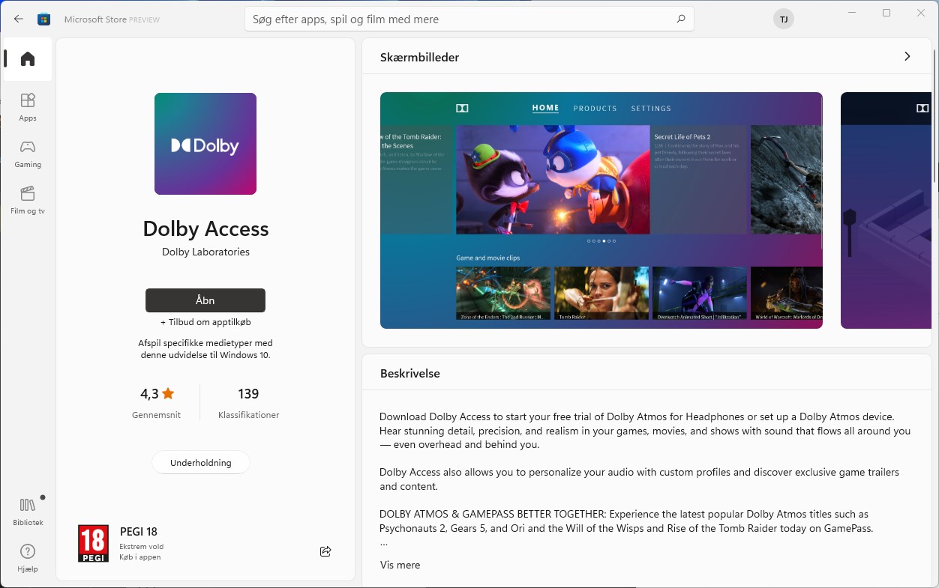Open the 139 Klassifikationer ratings
The width and height of the screenshot is (939, 588).
point(248,403)
